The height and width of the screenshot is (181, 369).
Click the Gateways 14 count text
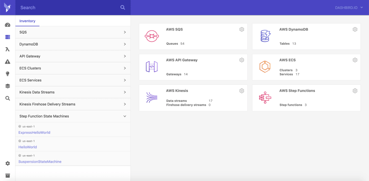177,74
